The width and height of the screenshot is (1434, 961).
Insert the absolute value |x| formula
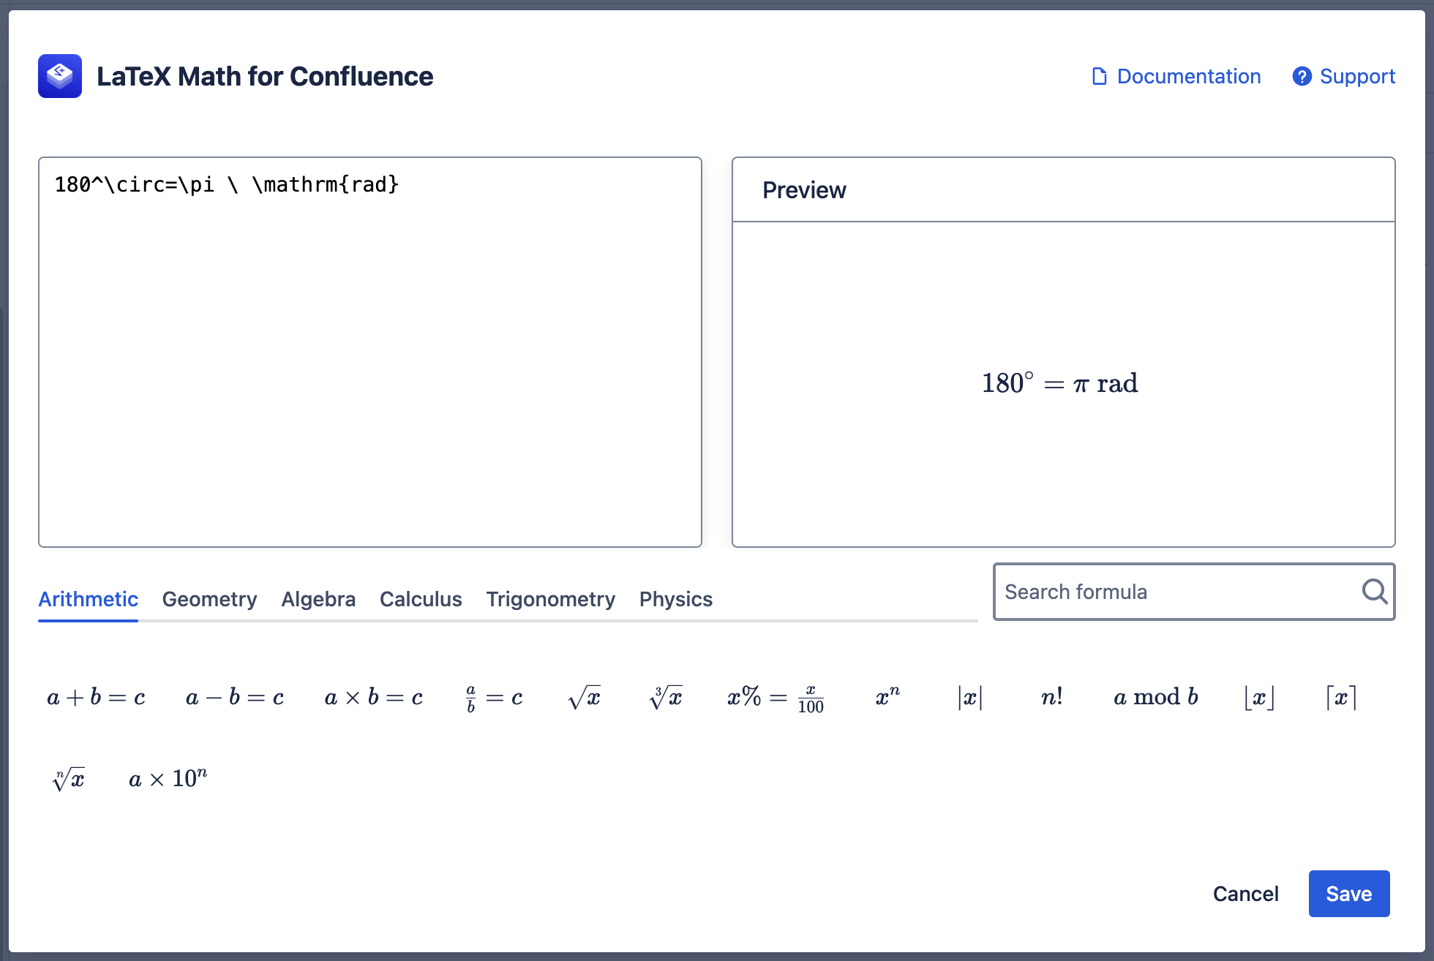click(x=969, y=698)
